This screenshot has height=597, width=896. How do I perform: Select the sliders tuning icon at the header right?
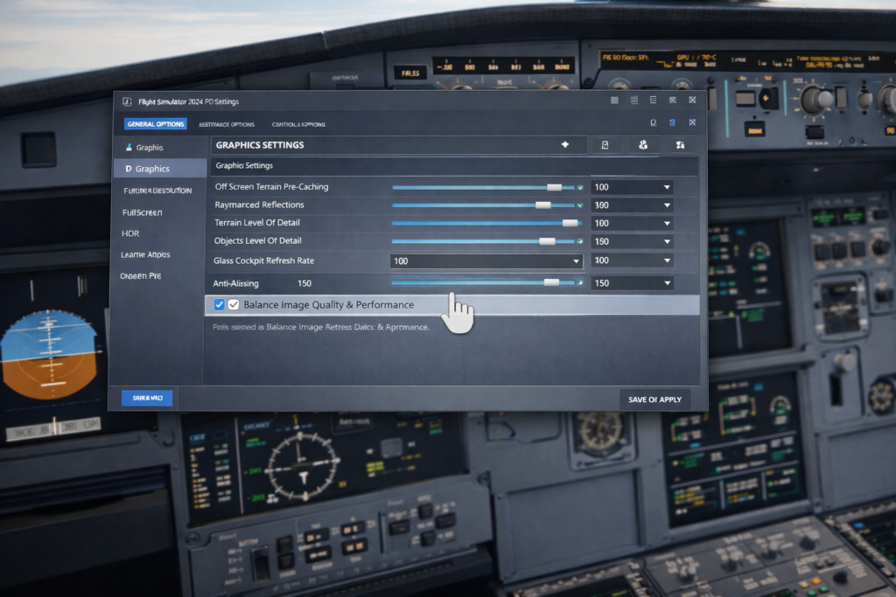point(681,145)
